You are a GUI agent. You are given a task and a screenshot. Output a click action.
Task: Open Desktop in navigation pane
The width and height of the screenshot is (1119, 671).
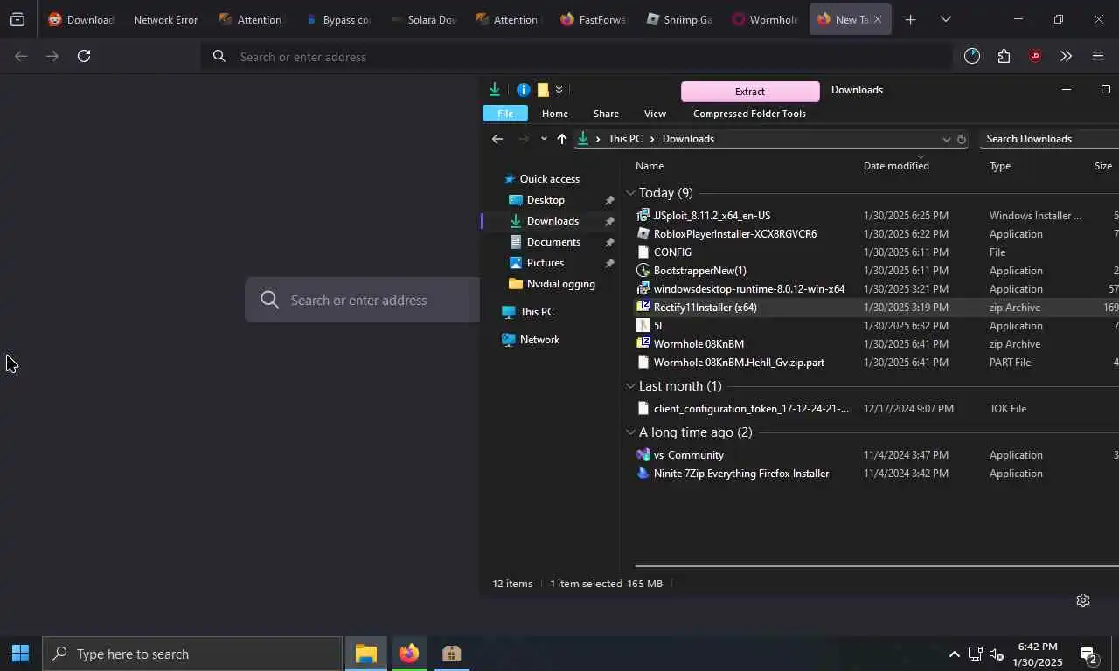546,200
